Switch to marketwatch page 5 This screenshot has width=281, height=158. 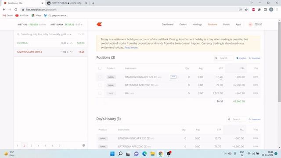coord(46,146)
